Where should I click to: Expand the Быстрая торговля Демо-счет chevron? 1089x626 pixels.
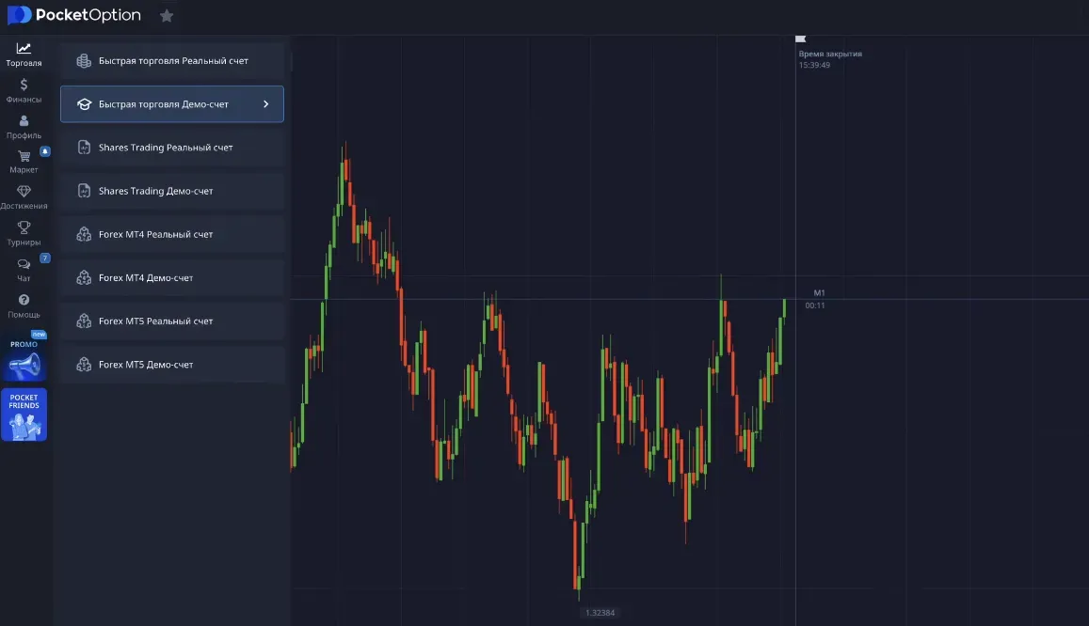[x=266, y=104]
